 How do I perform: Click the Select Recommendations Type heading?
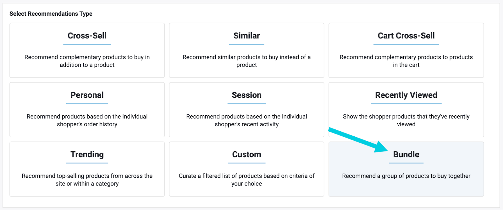tap(51, 14)
